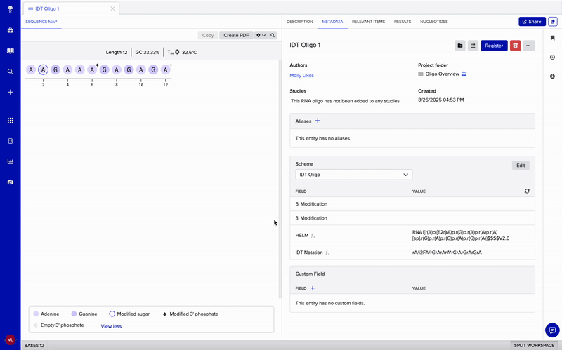Screen dimensions: 562x350
Task: Select the circled modified-sugar base at position 2
Action: point(43,69)
